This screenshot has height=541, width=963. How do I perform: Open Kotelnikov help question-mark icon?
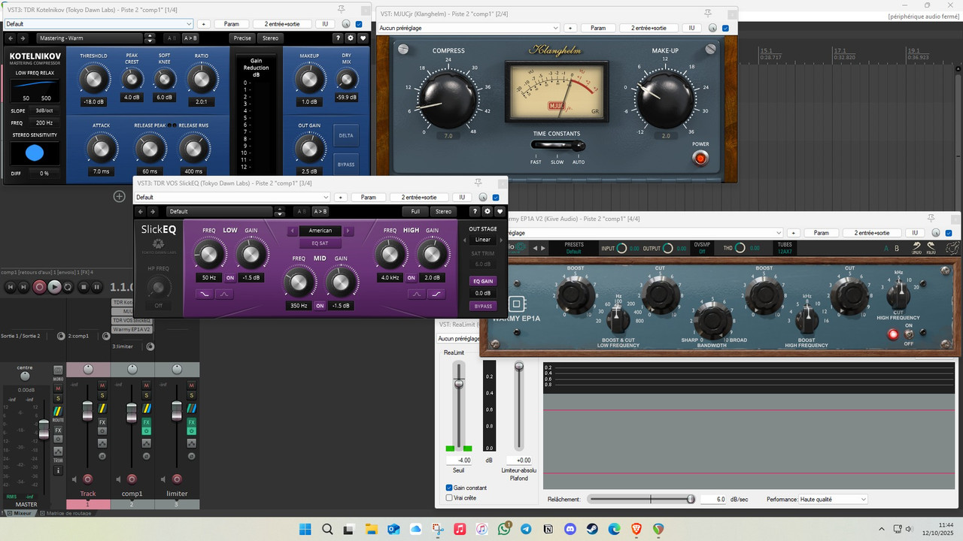336,38
